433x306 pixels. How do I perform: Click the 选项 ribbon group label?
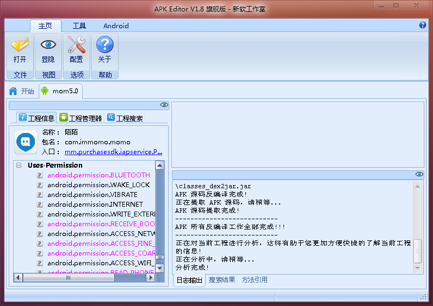coord(77,75)
